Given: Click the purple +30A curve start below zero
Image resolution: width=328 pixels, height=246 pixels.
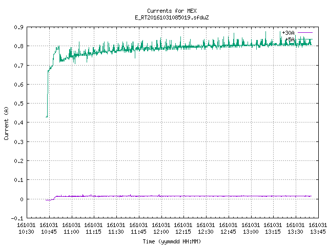Looking at the screenshot, I should [48, 200].
